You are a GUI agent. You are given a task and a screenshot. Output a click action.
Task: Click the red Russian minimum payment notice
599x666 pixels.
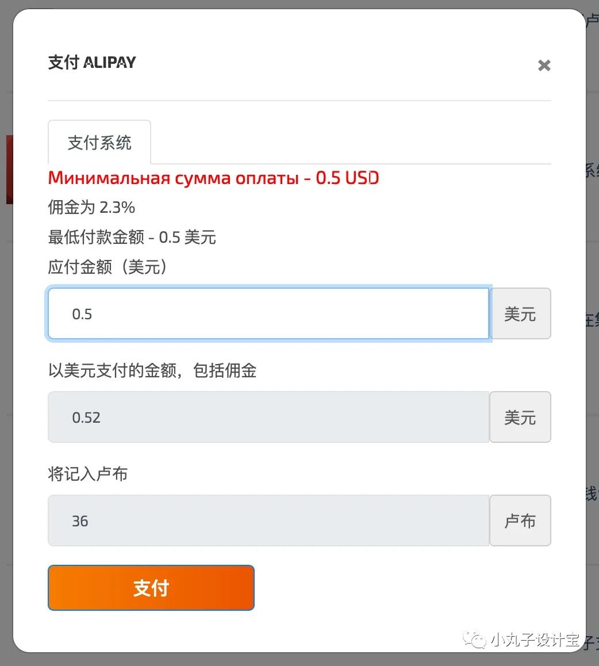click(213, 178)
